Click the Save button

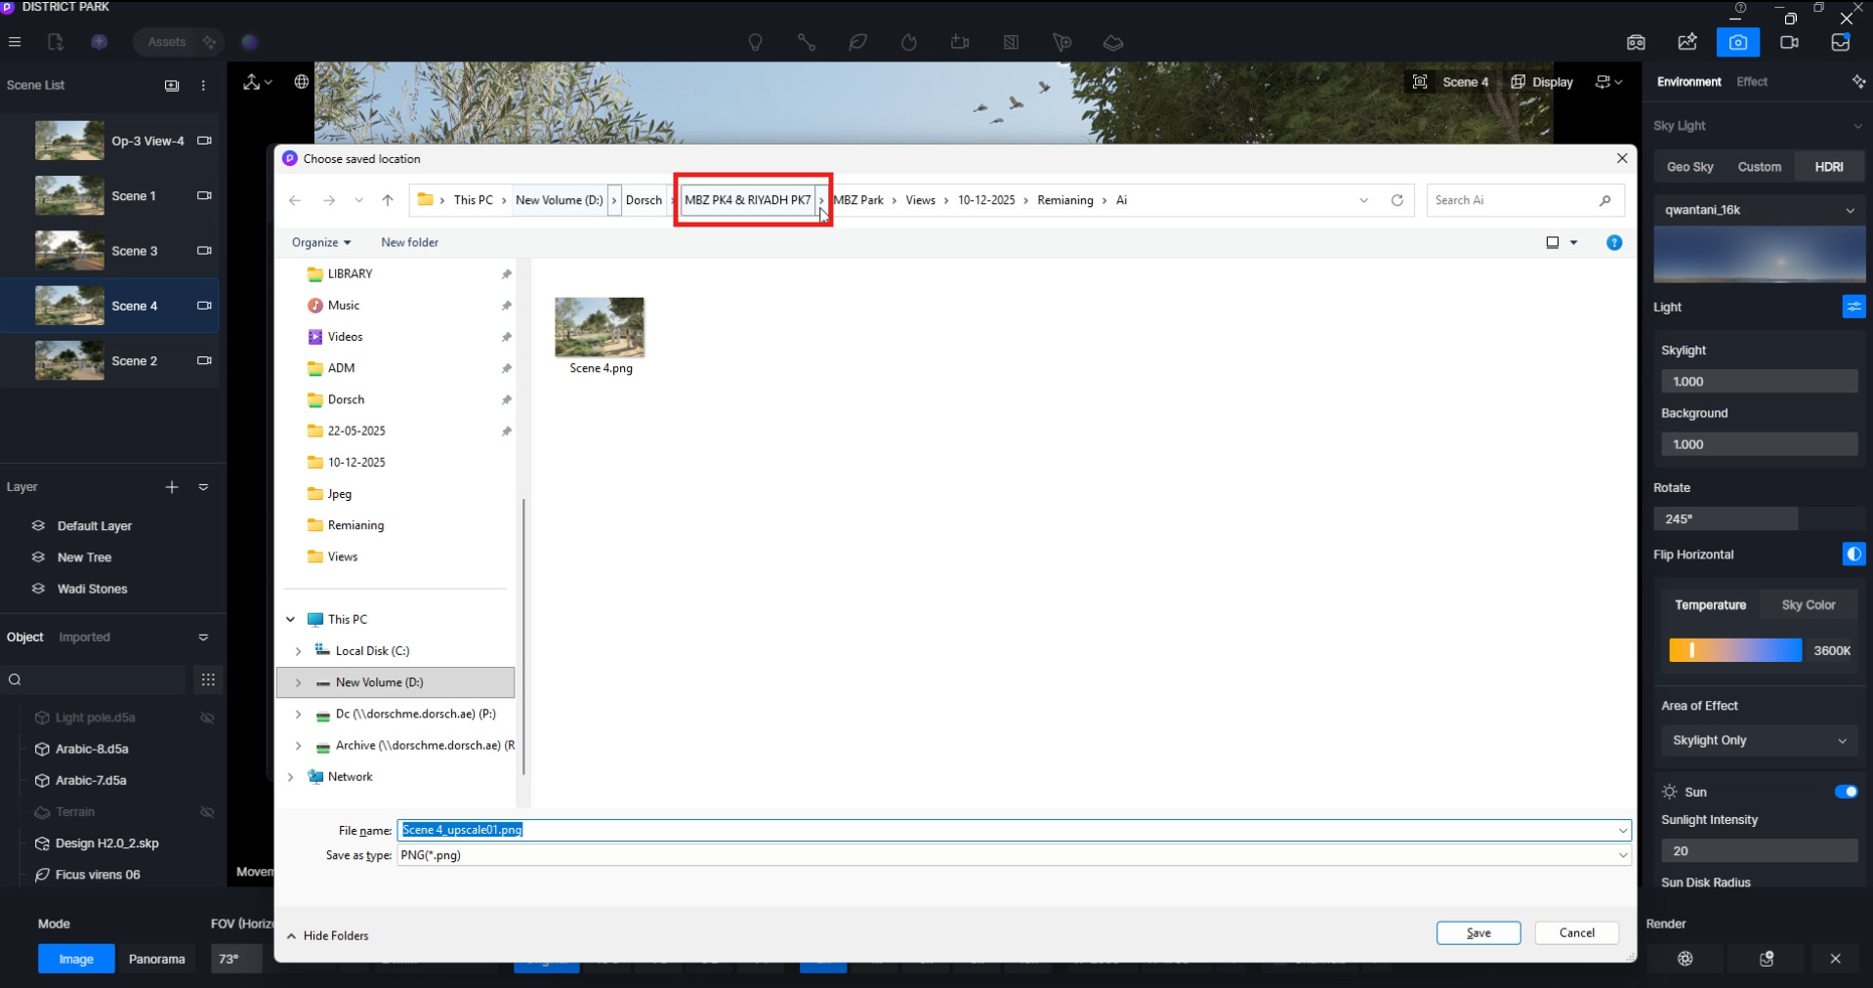pos(1478,933)
